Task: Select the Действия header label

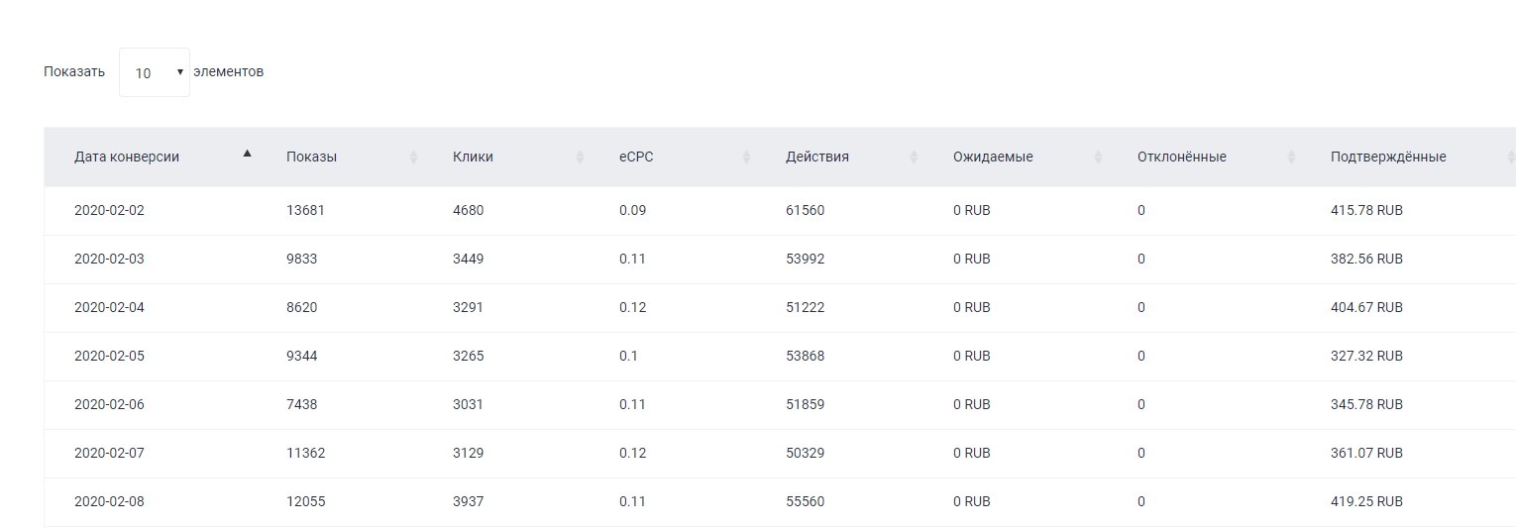Action: click(x=816, y=157)
